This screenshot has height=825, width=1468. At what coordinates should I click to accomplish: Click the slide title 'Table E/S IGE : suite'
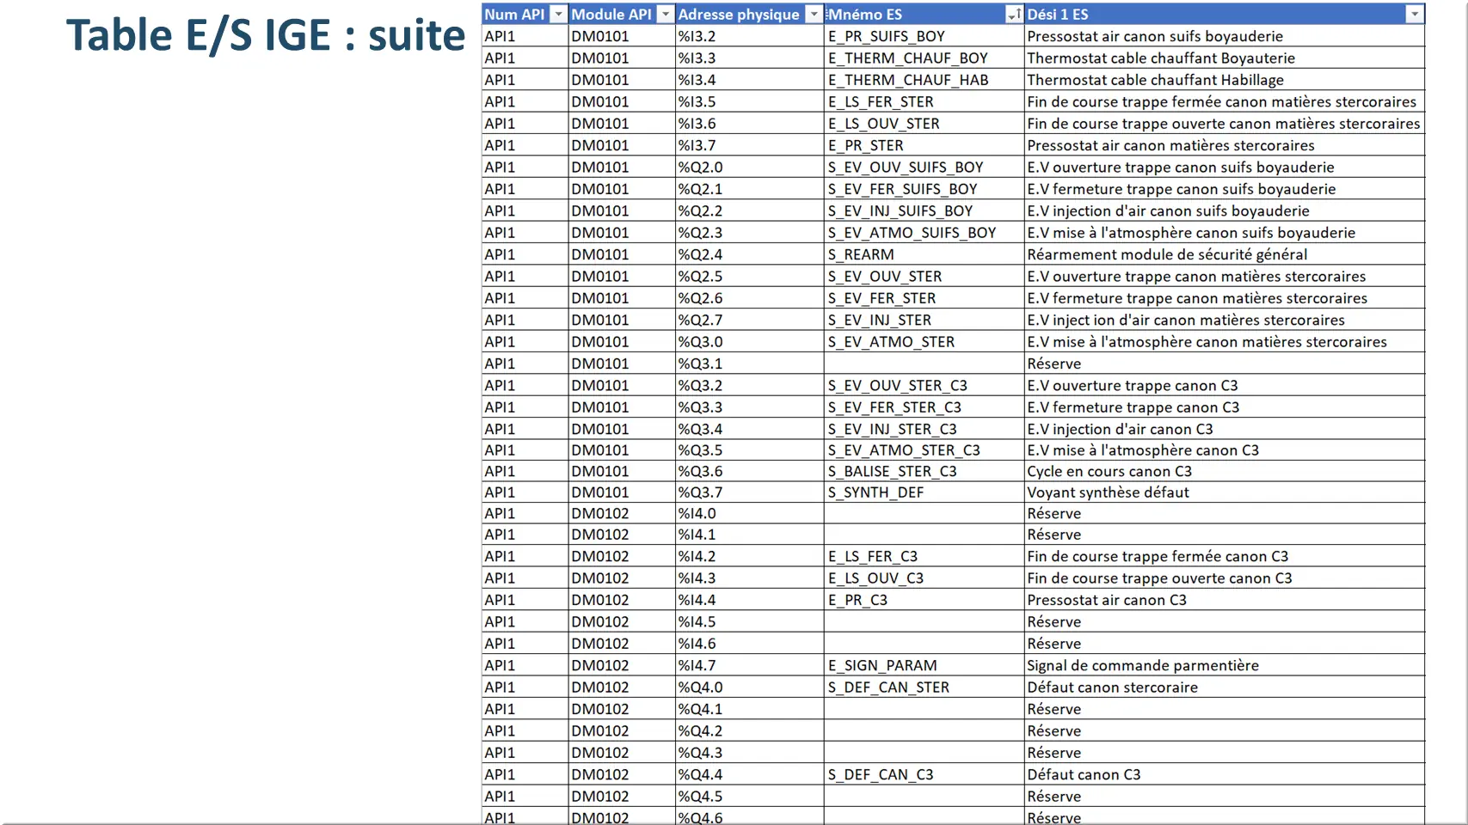pyautogui.click(x=266, y=36)
